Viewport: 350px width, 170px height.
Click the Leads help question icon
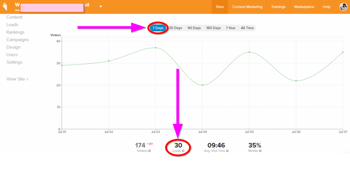click(x=183, y=151)
